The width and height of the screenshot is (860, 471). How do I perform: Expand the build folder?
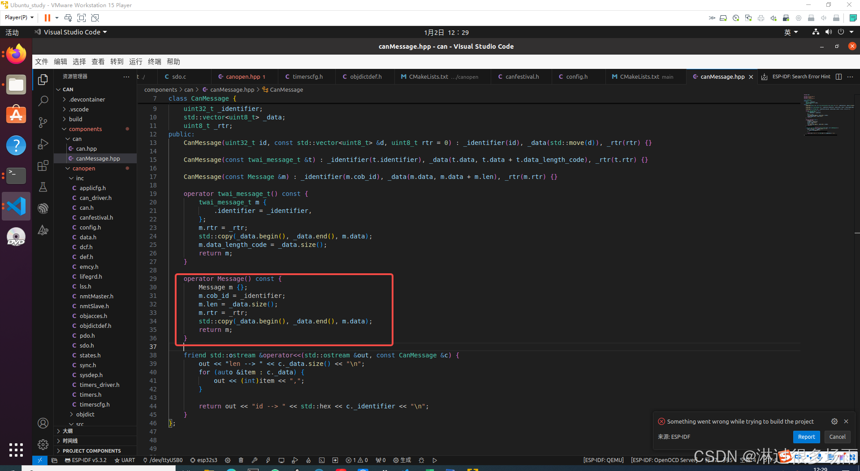[x=95, y=119]
